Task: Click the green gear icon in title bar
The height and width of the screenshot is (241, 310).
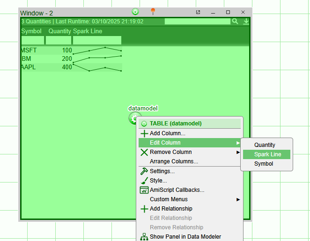Action: (x=135, y=12)
